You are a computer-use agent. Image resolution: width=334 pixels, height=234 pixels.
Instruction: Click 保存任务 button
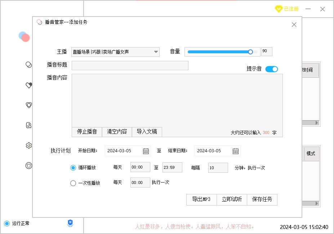point(262,199)
